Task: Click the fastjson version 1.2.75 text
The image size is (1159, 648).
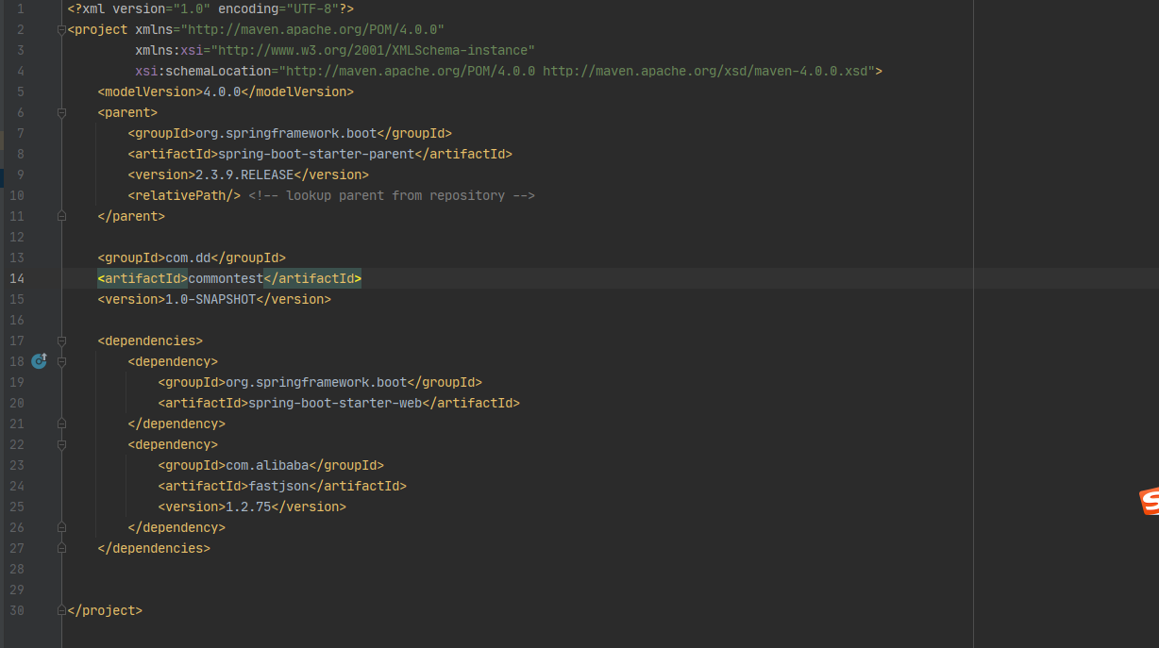Action: click(248, 507)
